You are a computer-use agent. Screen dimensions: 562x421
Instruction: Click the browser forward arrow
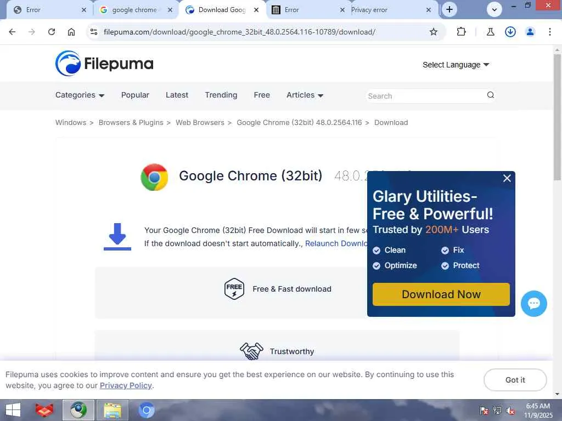click(x=31, y=32)
